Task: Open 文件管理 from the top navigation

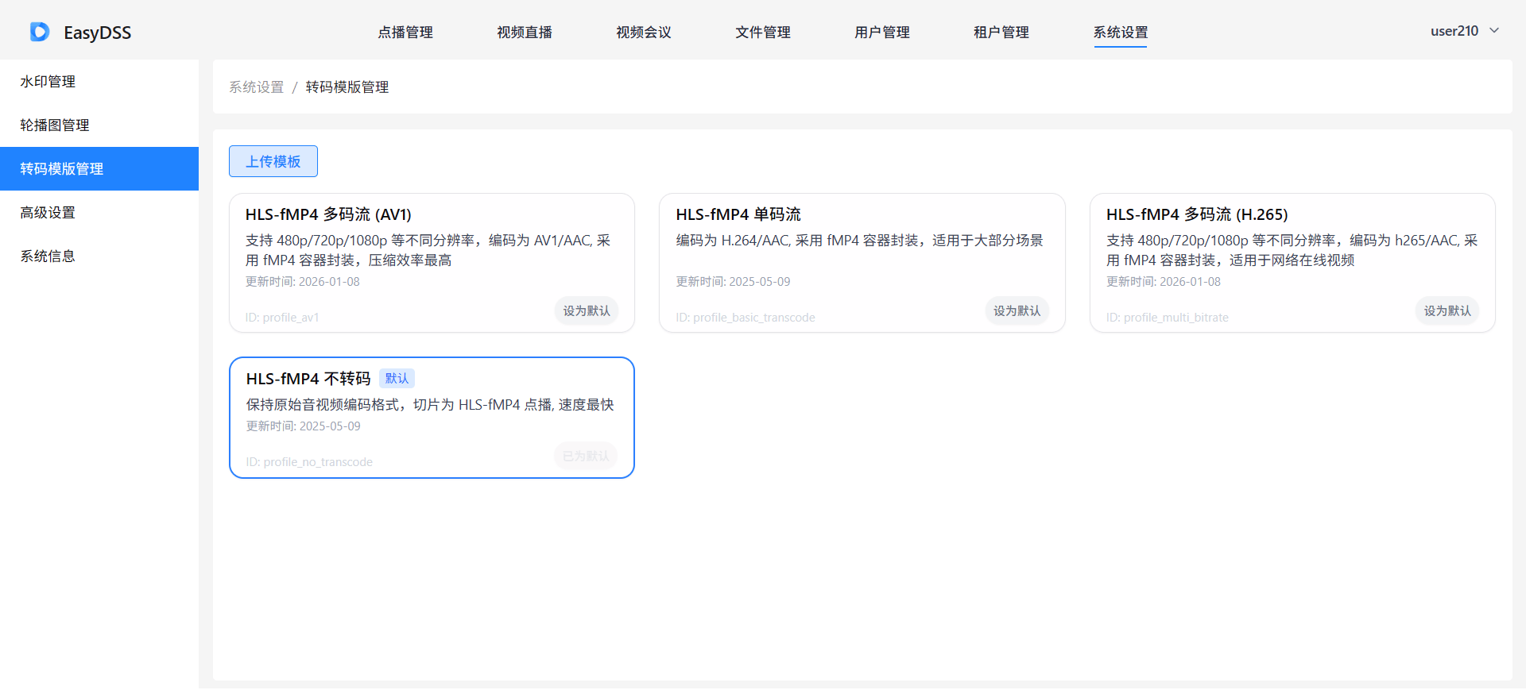Action: (763, 33)
